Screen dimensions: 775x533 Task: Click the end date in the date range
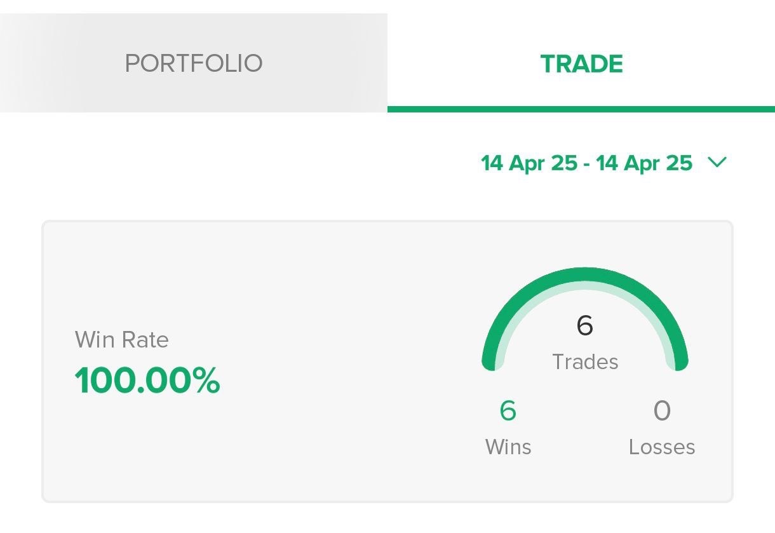[644, 163]
